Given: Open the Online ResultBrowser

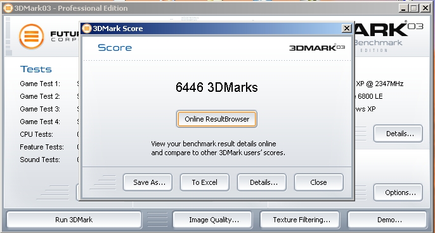Looking at the screenshot, I should (217, 119).
